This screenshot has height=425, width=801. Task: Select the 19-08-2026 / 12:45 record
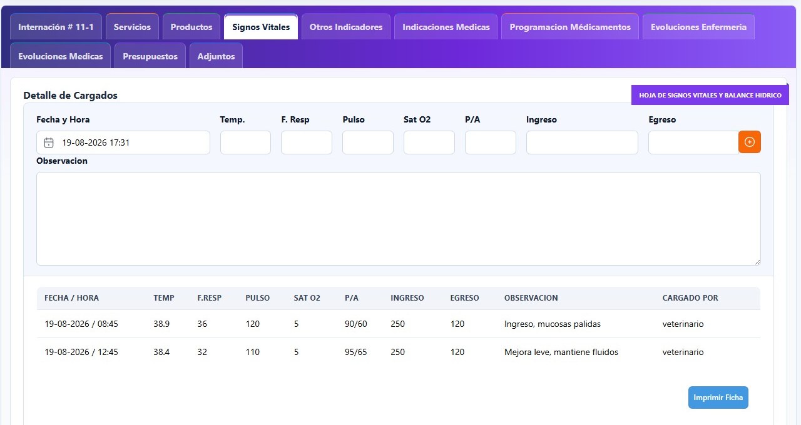399,352
